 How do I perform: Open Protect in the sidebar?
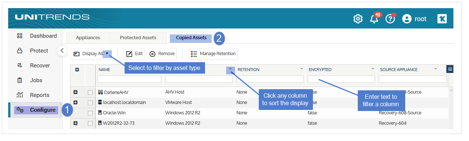33,51
